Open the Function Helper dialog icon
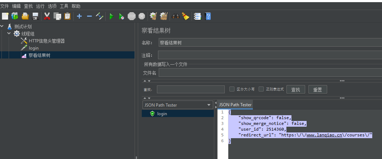 197,16
